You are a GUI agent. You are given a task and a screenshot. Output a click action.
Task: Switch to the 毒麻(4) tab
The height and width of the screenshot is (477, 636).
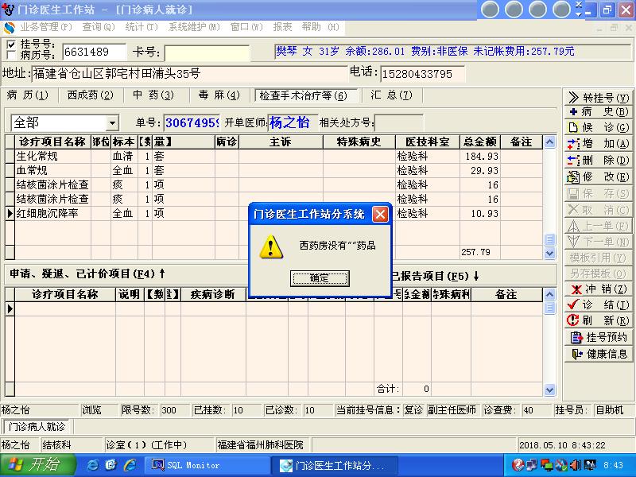(219, 95)
